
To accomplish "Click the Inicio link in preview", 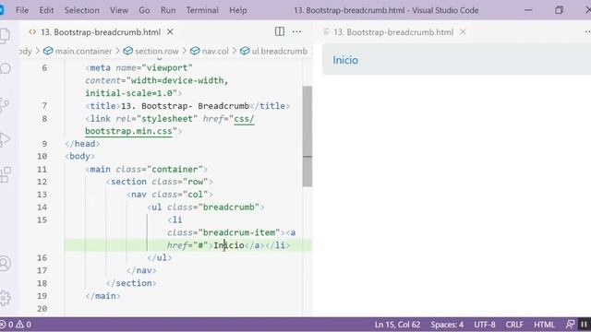I will pyautogui.click(x=345, y=60).
